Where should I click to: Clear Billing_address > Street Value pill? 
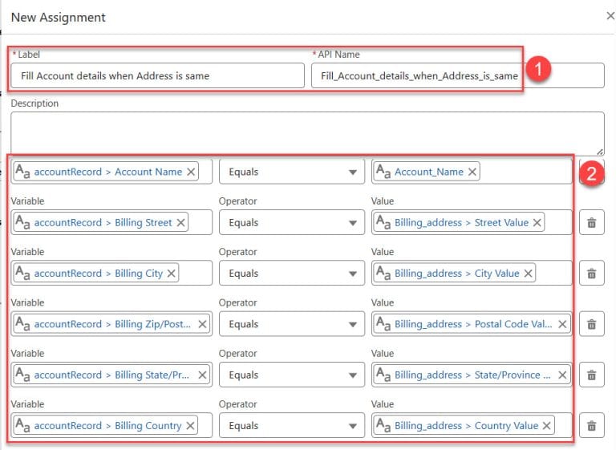click(x=537, y=222)
